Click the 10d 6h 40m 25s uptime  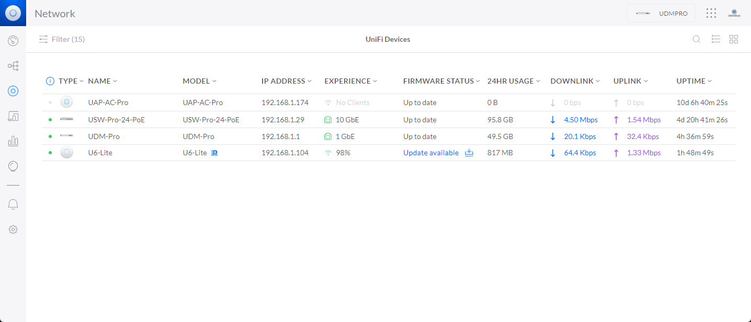[x=702, y=103]
